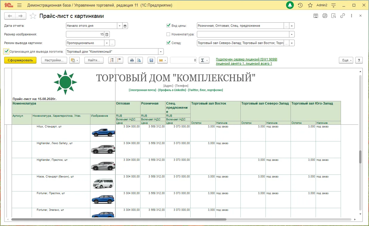Open ellipsis button for Режим вывода картинки
Image resolution: width=369 pixels, height=226 pixels.
point(112,43)
